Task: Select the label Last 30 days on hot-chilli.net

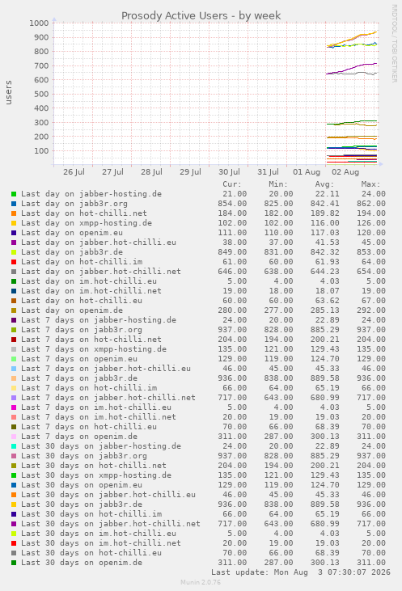Action: click(x=94, y=466)
